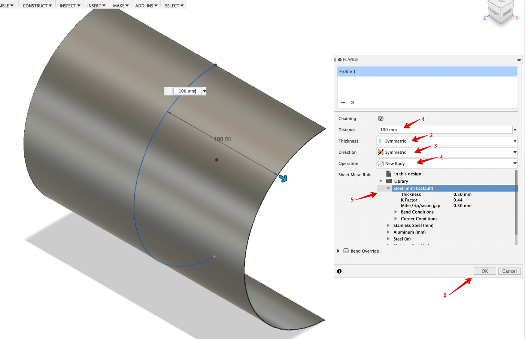Collapse the Steel (mm) (Default) rule
Image resolution: width=525 pixels, height=339 pixels.
tap(388, 188)
